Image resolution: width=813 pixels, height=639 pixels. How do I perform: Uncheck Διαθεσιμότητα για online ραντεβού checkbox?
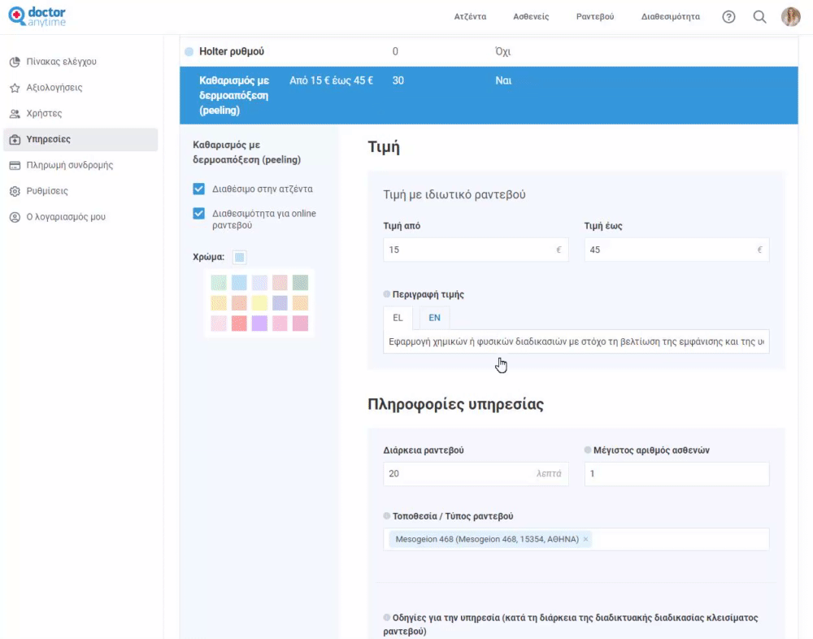[198, 213]
